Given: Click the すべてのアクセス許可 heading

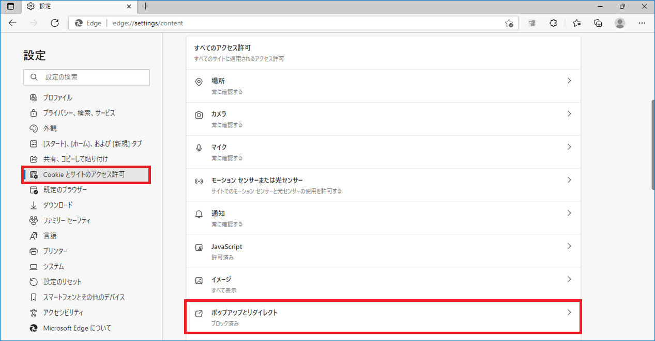Looking at the screenshot, I should (222, 47).
